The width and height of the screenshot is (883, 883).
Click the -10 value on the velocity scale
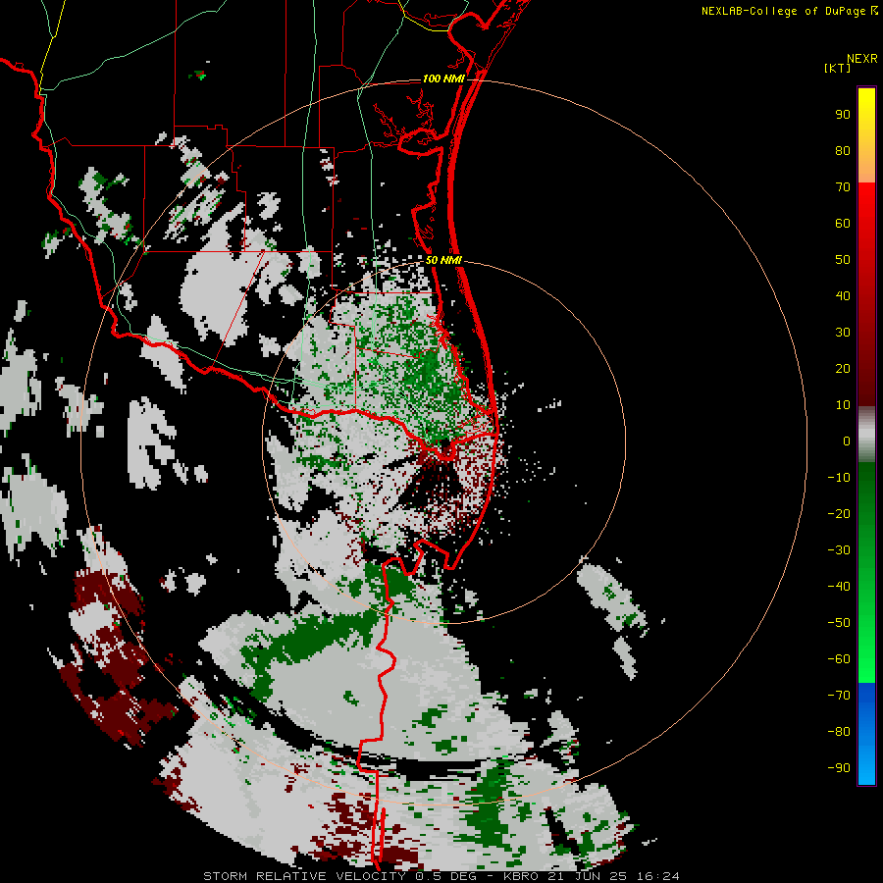click(x=839, y=478)
